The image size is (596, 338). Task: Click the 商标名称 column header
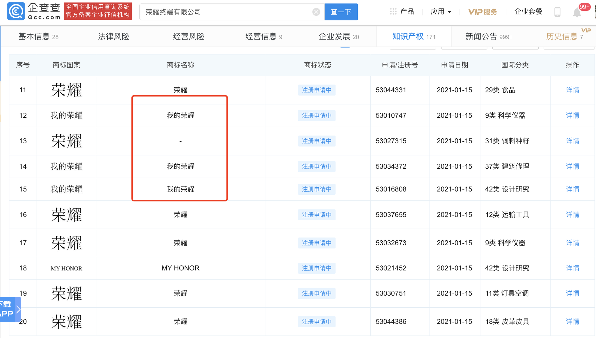(x=180, y=65)
